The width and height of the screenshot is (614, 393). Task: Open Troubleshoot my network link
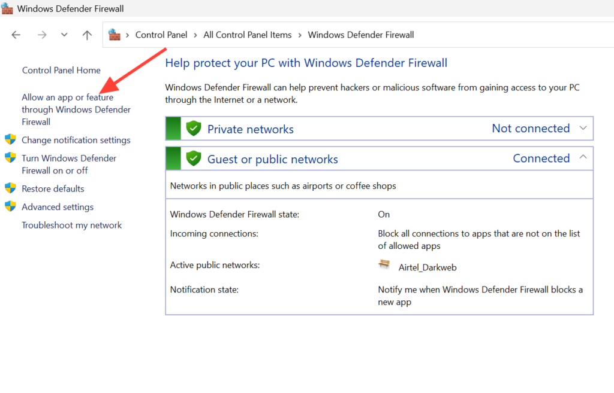[x=72, y=226]
